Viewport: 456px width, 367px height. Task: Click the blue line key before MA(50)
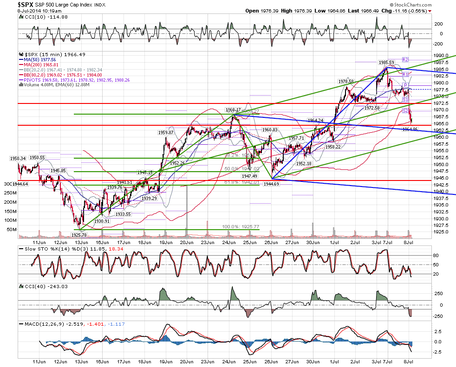point(21,59)
